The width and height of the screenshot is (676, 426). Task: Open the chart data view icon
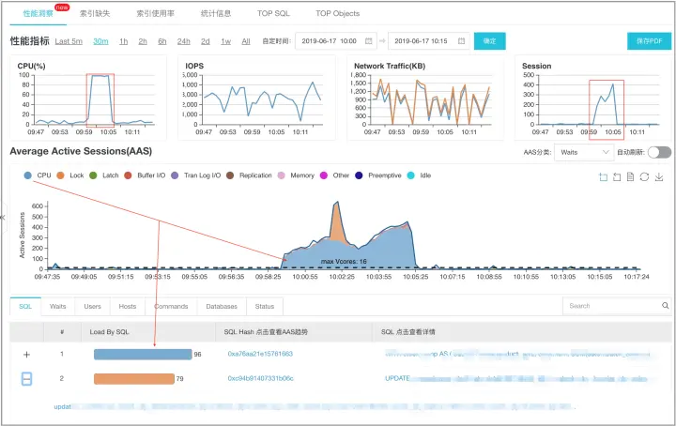coord(630,177)
